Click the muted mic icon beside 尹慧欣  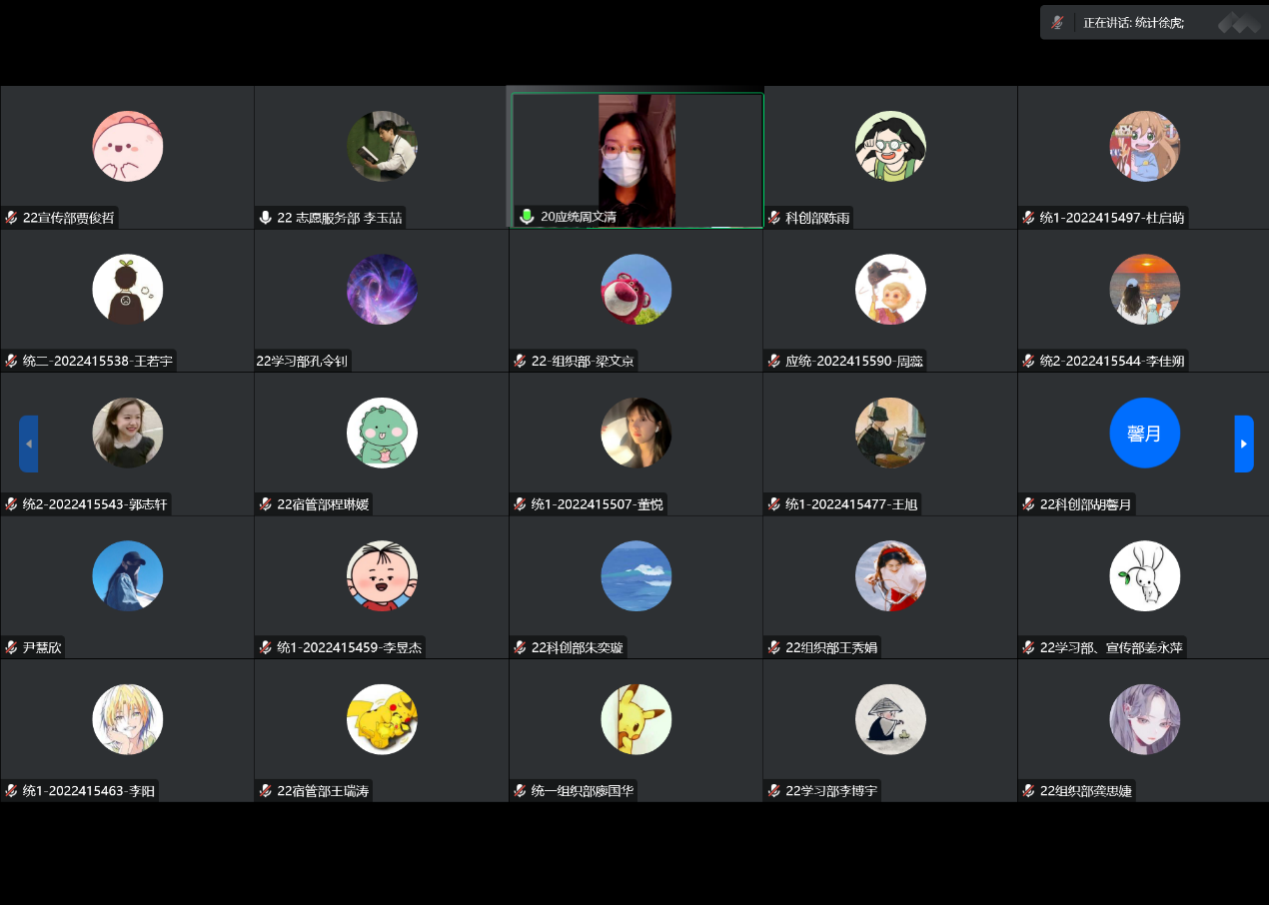pos(11,647)
